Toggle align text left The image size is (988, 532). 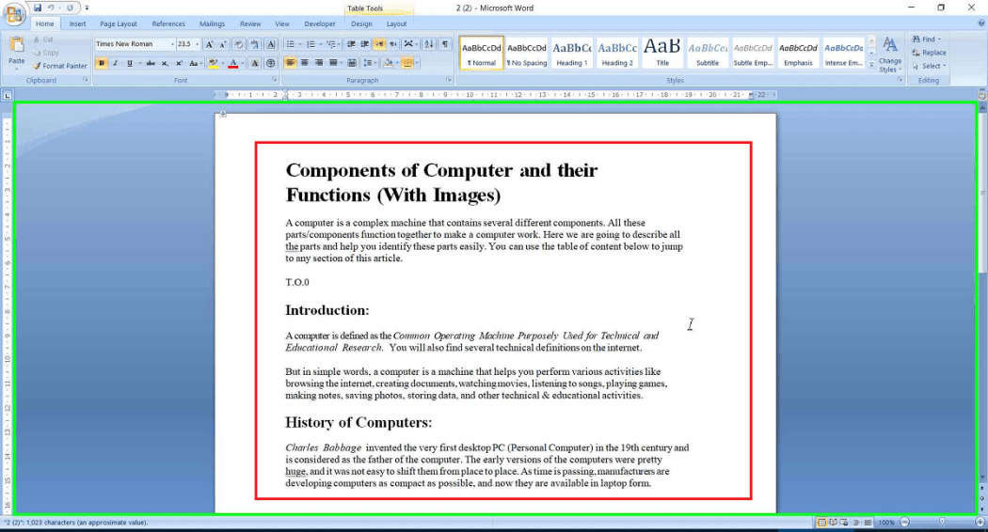291,63
